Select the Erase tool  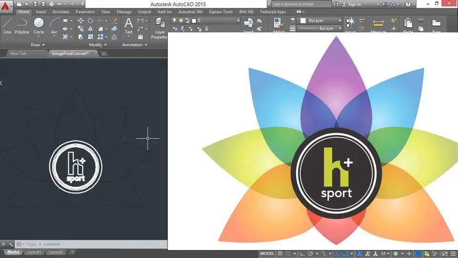pos(114,21)
